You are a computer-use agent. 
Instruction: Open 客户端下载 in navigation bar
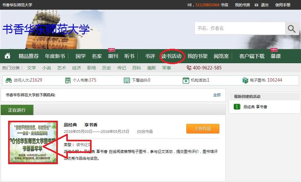(x=252, y=56)
